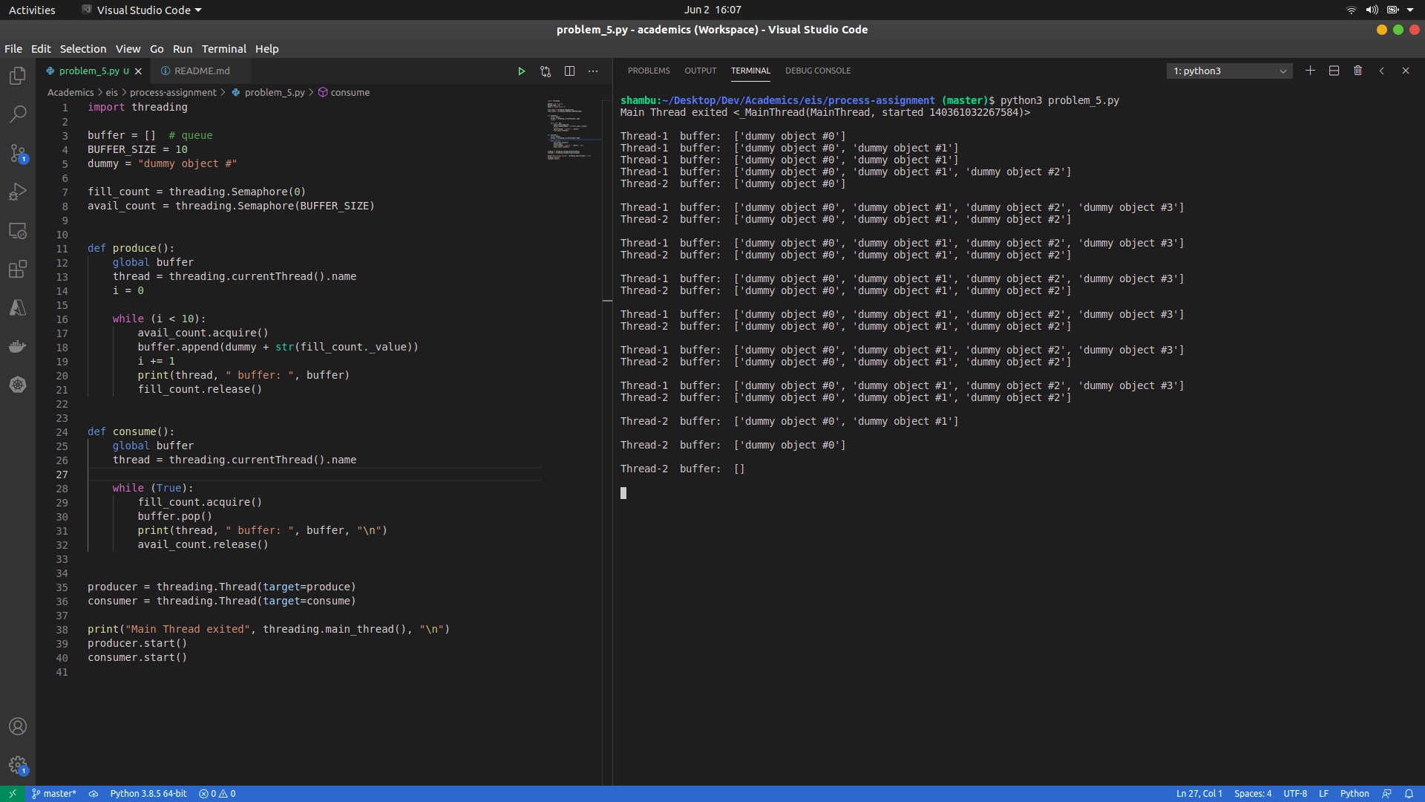Open the Selection menu
The height and width of the screenshot is (802, 1425).
[x=83, y=49]
